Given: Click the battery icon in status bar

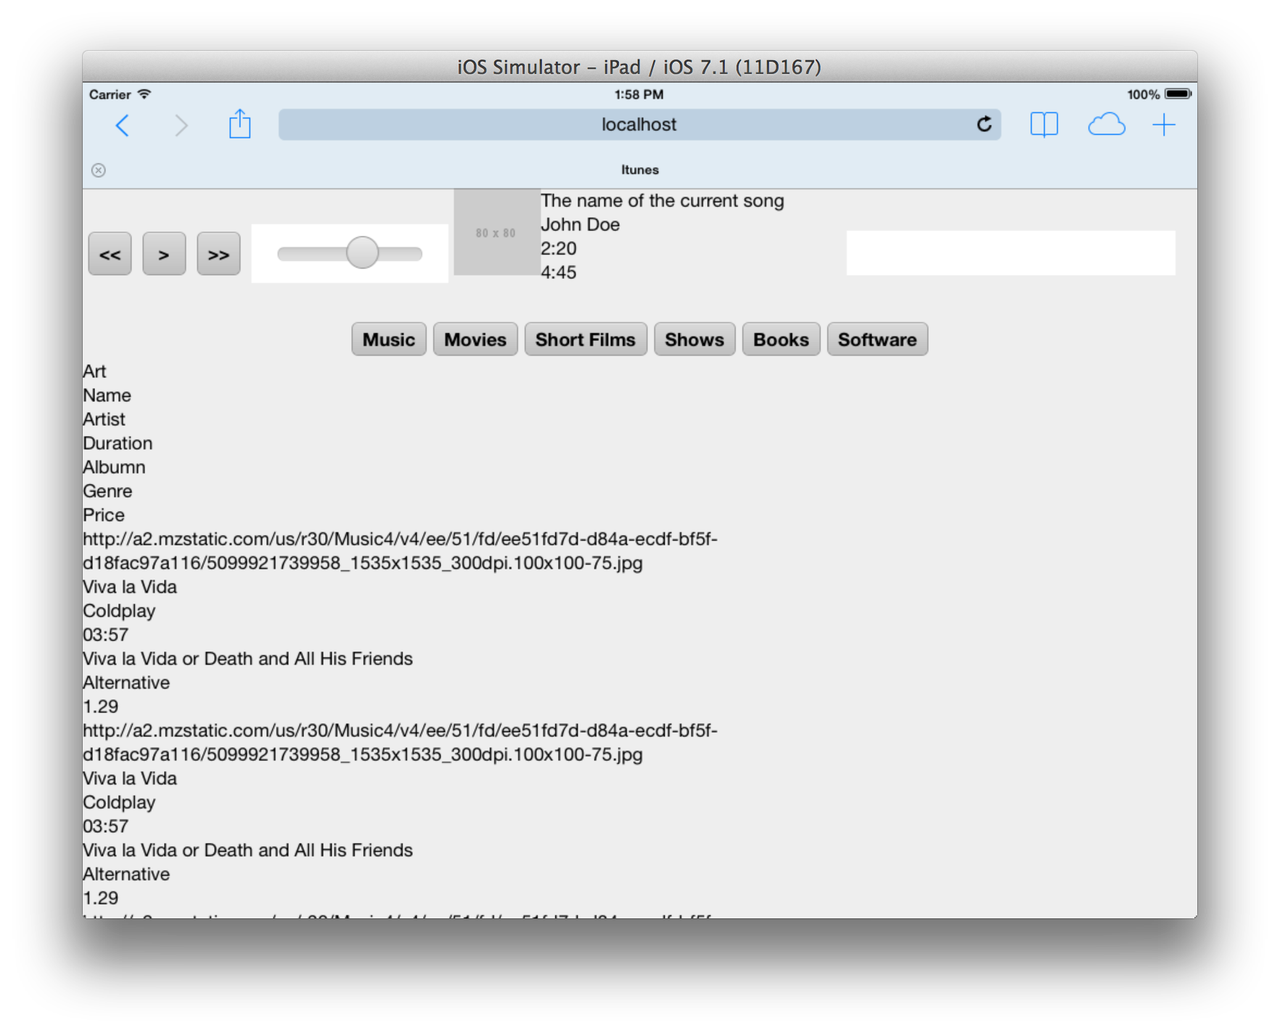Looking at the screenshot, I should pos(1178,94).
